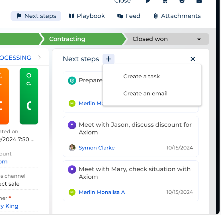Click Symon Clarke's avatar photo

(x=72, y=148)
